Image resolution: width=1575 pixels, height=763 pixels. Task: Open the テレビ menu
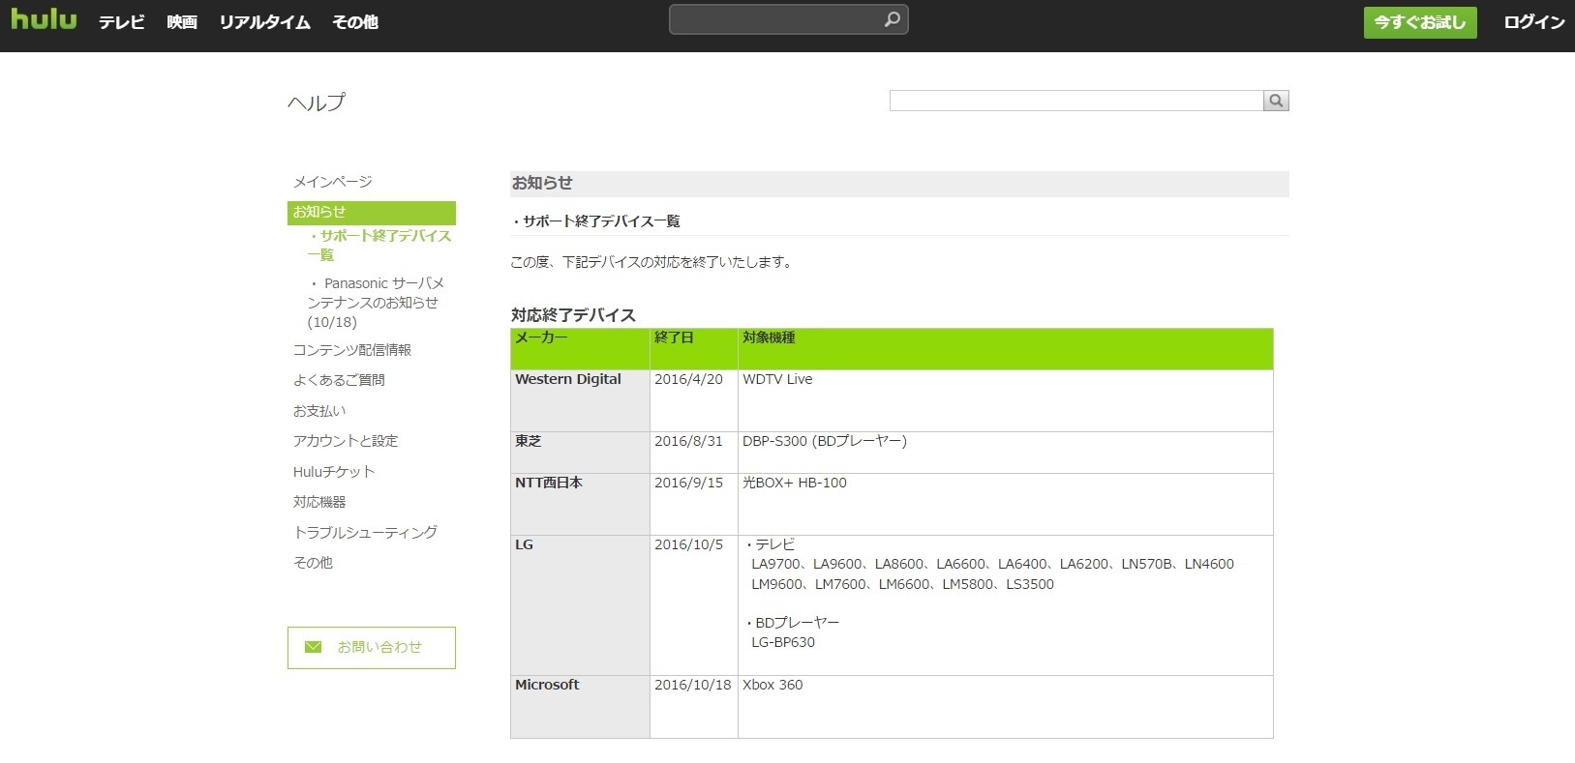click(x=122, y=22)
